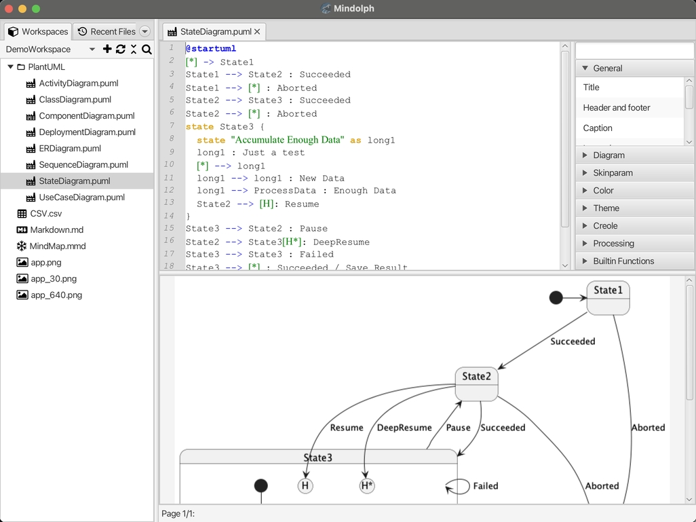Click the app.png image icon
696x522 pixels.
tap(22, 262)
